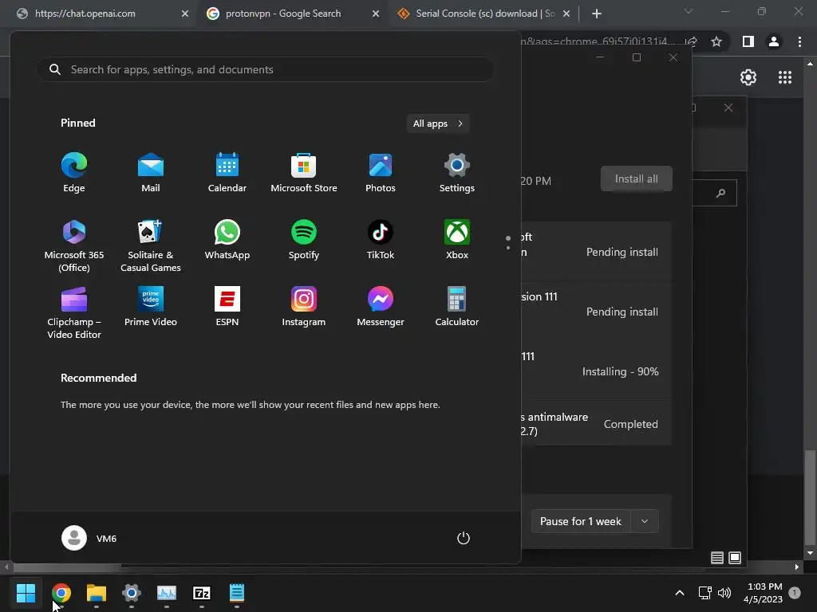Viewport: 817px width, 612px height.
Task: Go to next pinned apps page dot
Action: tap(508, 248)
